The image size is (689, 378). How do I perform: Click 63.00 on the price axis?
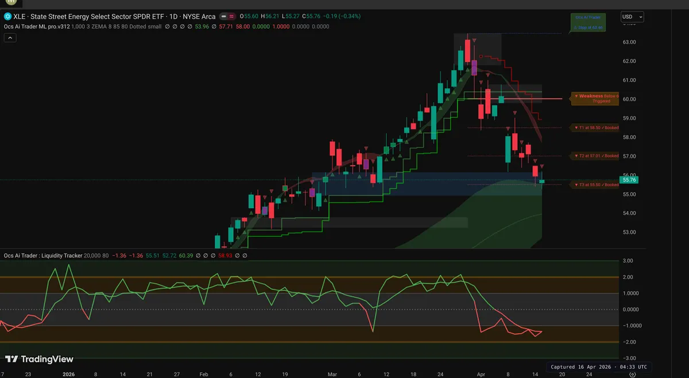pyautogui.click(x=629, y=42)
